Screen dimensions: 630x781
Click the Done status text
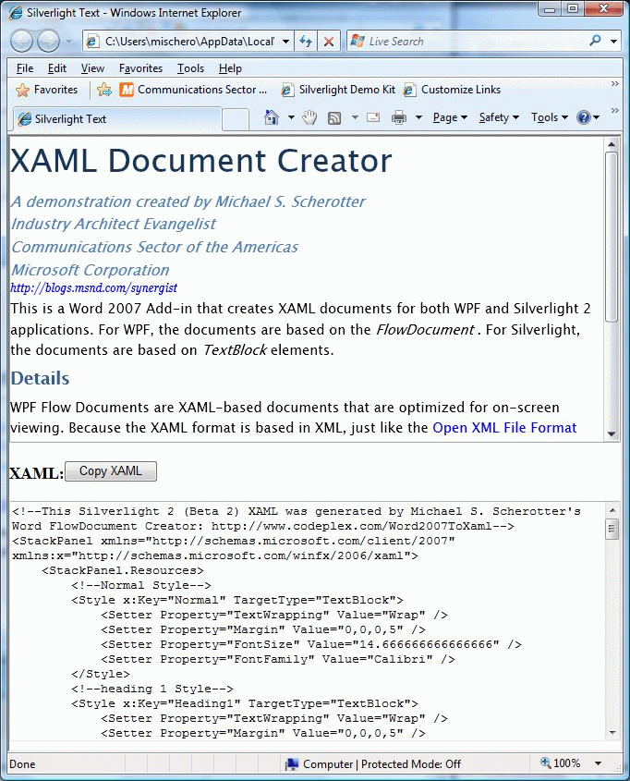pos(22,764)
